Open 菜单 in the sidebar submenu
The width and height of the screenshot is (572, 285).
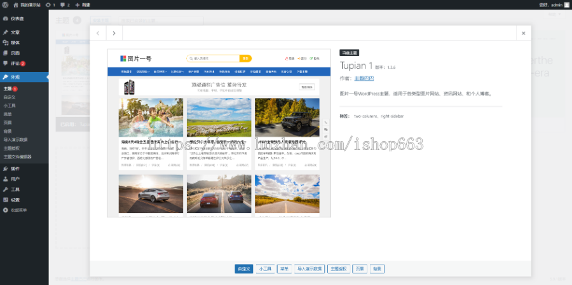click(8, 114)
